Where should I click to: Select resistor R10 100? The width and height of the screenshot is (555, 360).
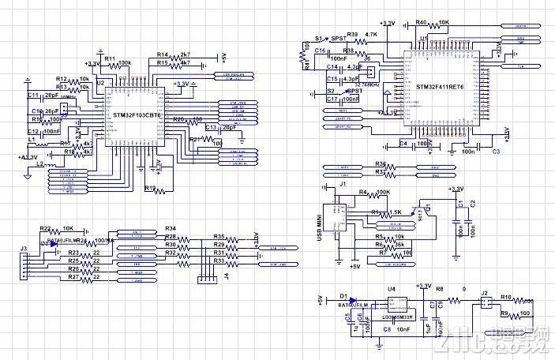coord(519,301)
